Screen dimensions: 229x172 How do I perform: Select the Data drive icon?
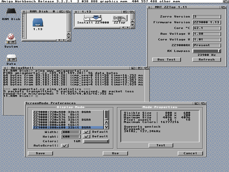(11, 58)
